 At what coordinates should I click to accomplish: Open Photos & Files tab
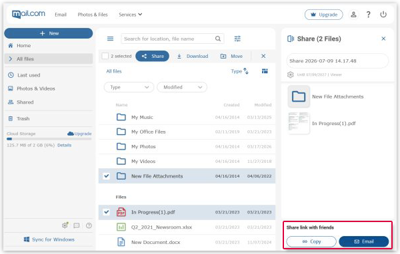[93, 15]
